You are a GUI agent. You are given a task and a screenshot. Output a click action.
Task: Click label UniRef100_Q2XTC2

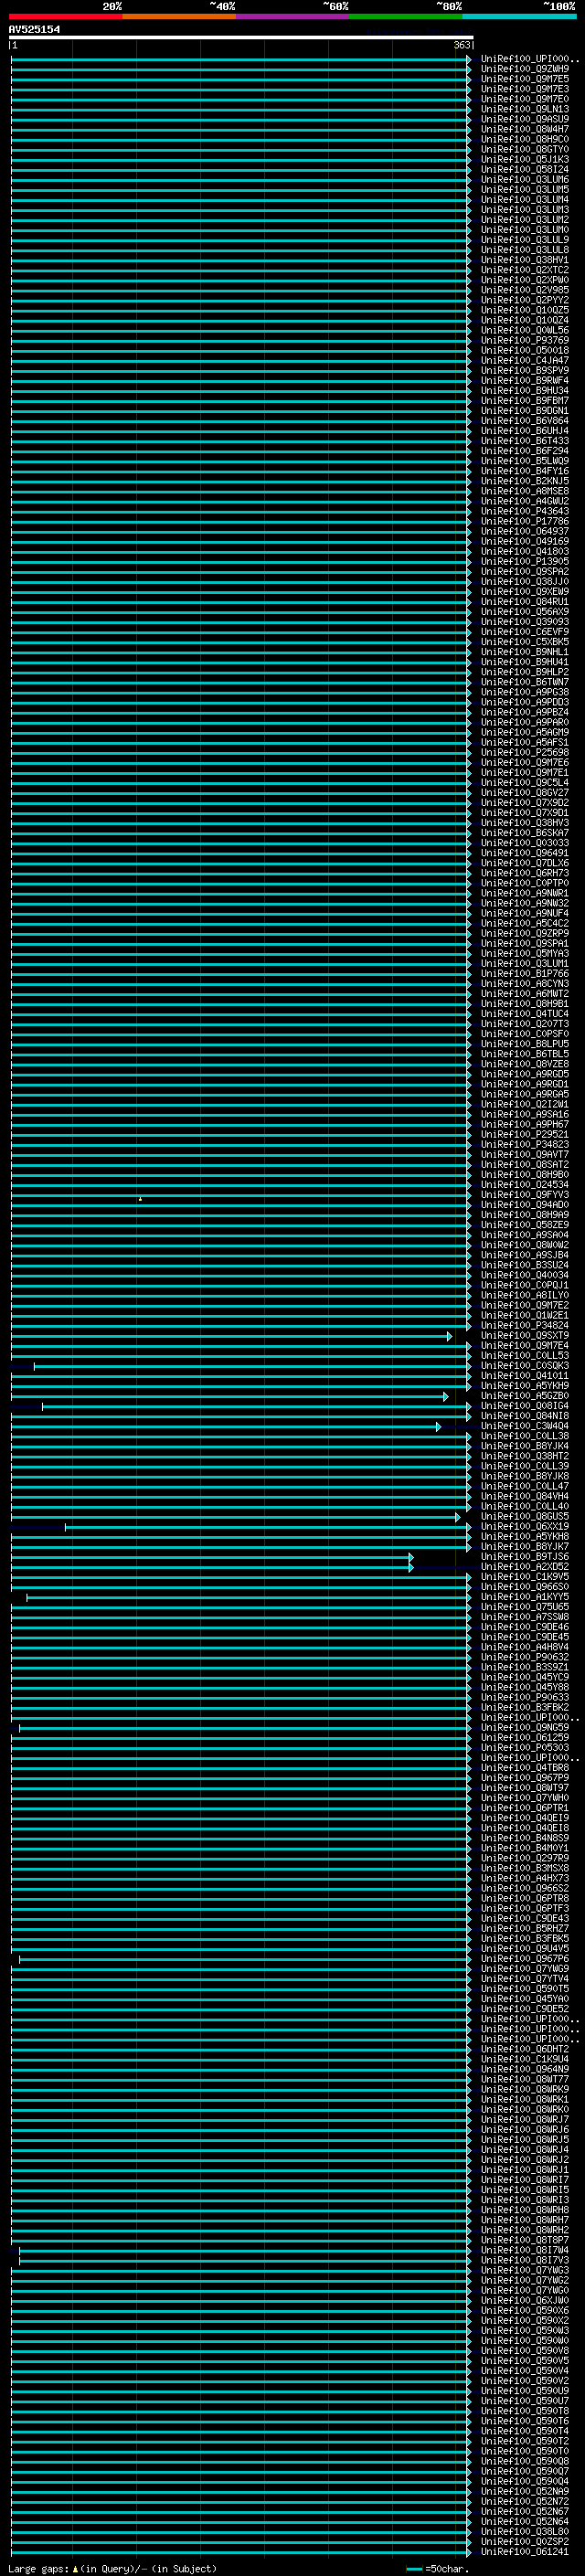[x=525, y=270]
